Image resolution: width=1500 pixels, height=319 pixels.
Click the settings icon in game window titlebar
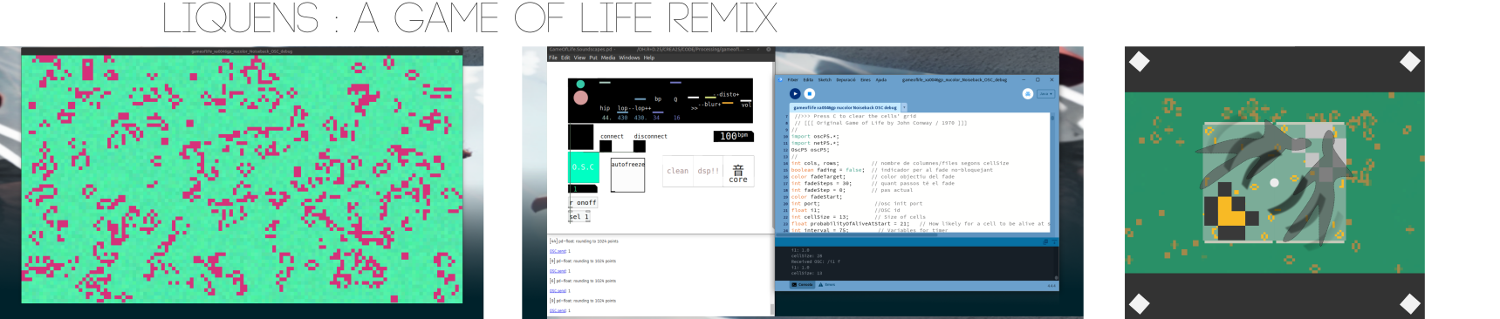coord(456,51)
